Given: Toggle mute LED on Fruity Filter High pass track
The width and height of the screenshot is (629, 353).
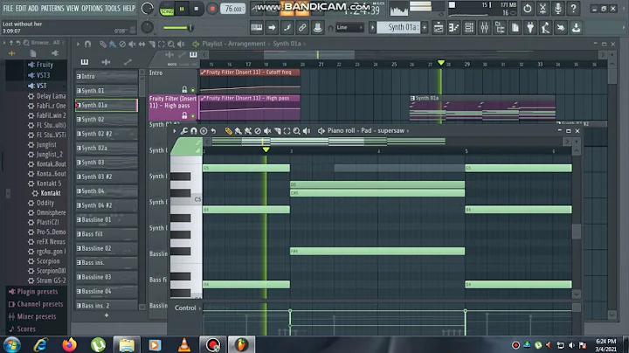Looking at the screenshot, I should [x=193, y=116].
